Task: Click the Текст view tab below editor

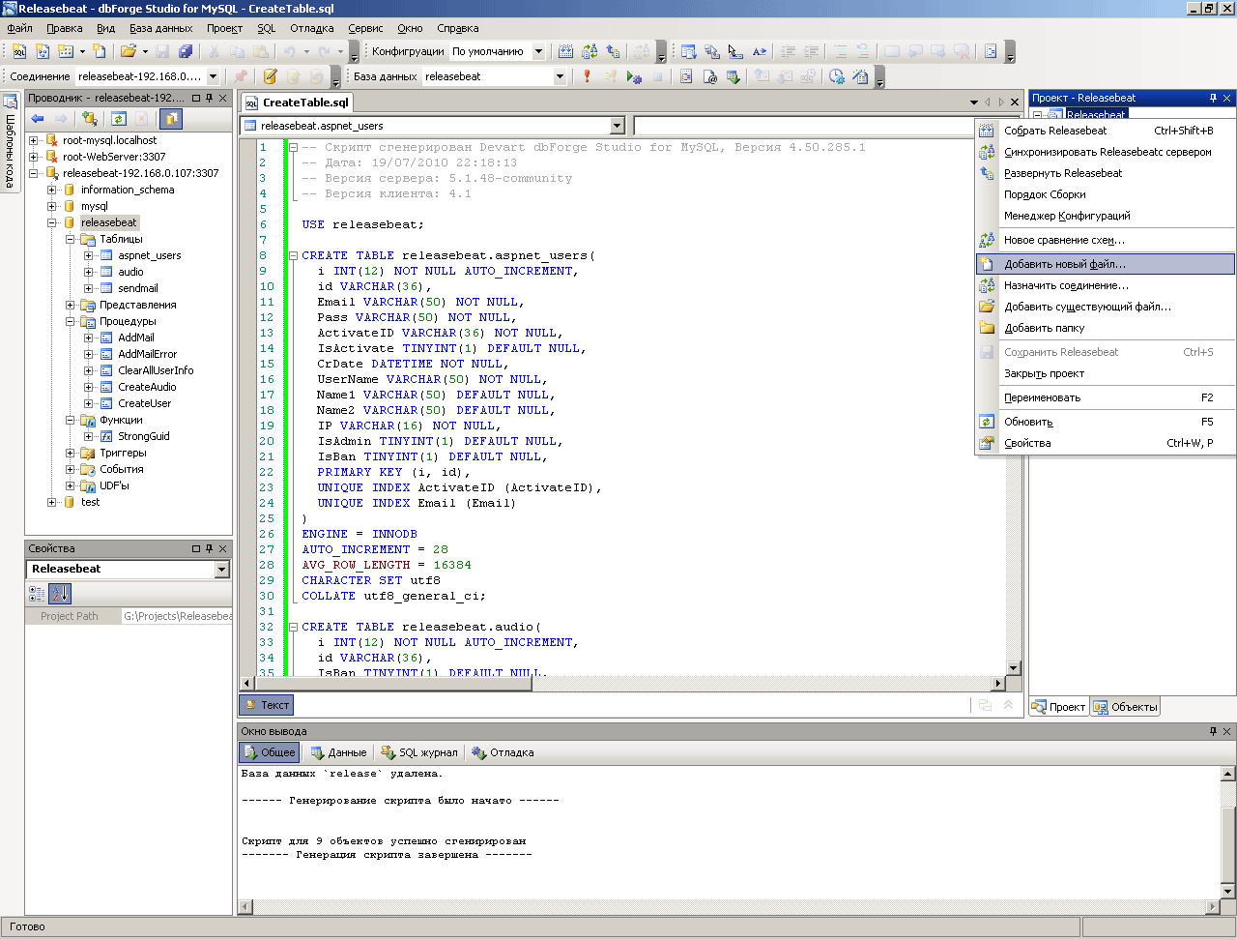Action: 267,705
